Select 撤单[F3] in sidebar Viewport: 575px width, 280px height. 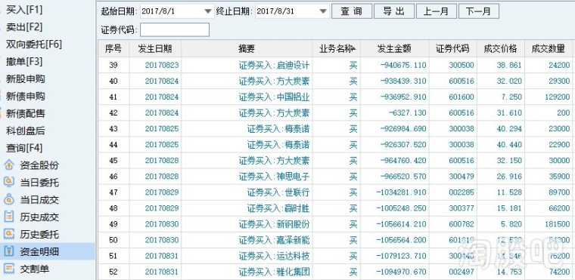click(x=24, y=61)
